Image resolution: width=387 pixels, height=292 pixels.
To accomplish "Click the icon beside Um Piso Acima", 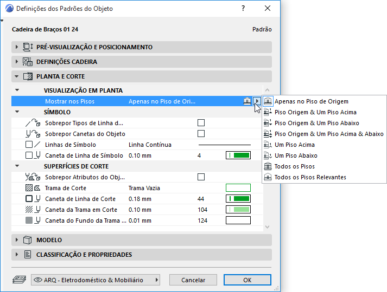I will (268, 145).
